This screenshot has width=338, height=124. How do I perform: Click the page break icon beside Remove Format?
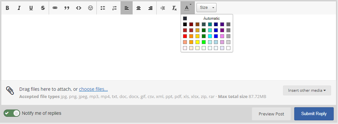163,8
